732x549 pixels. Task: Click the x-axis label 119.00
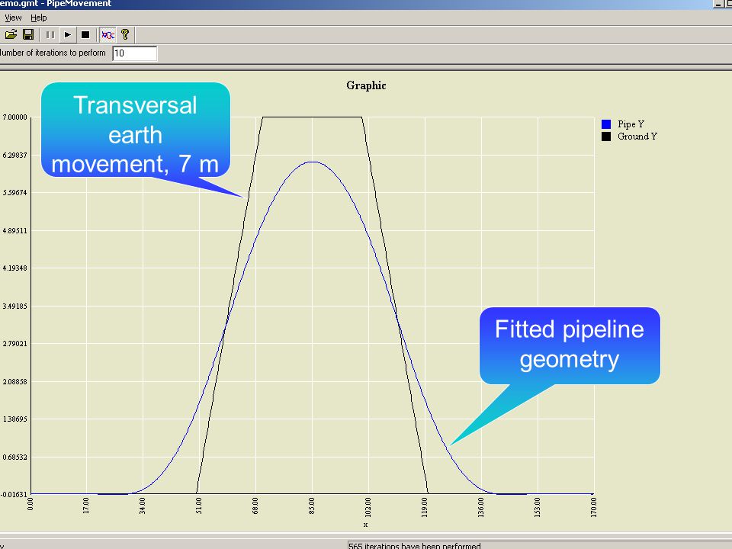point(425,508)
